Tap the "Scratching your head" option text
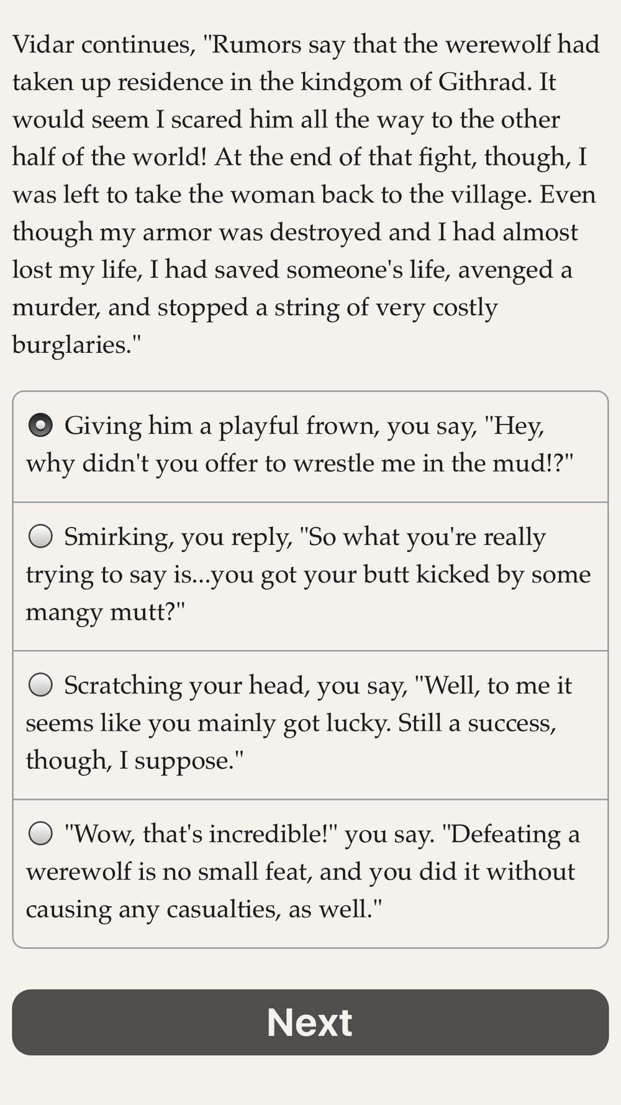Screen dimensions: 621x1105 pos(317,685)
